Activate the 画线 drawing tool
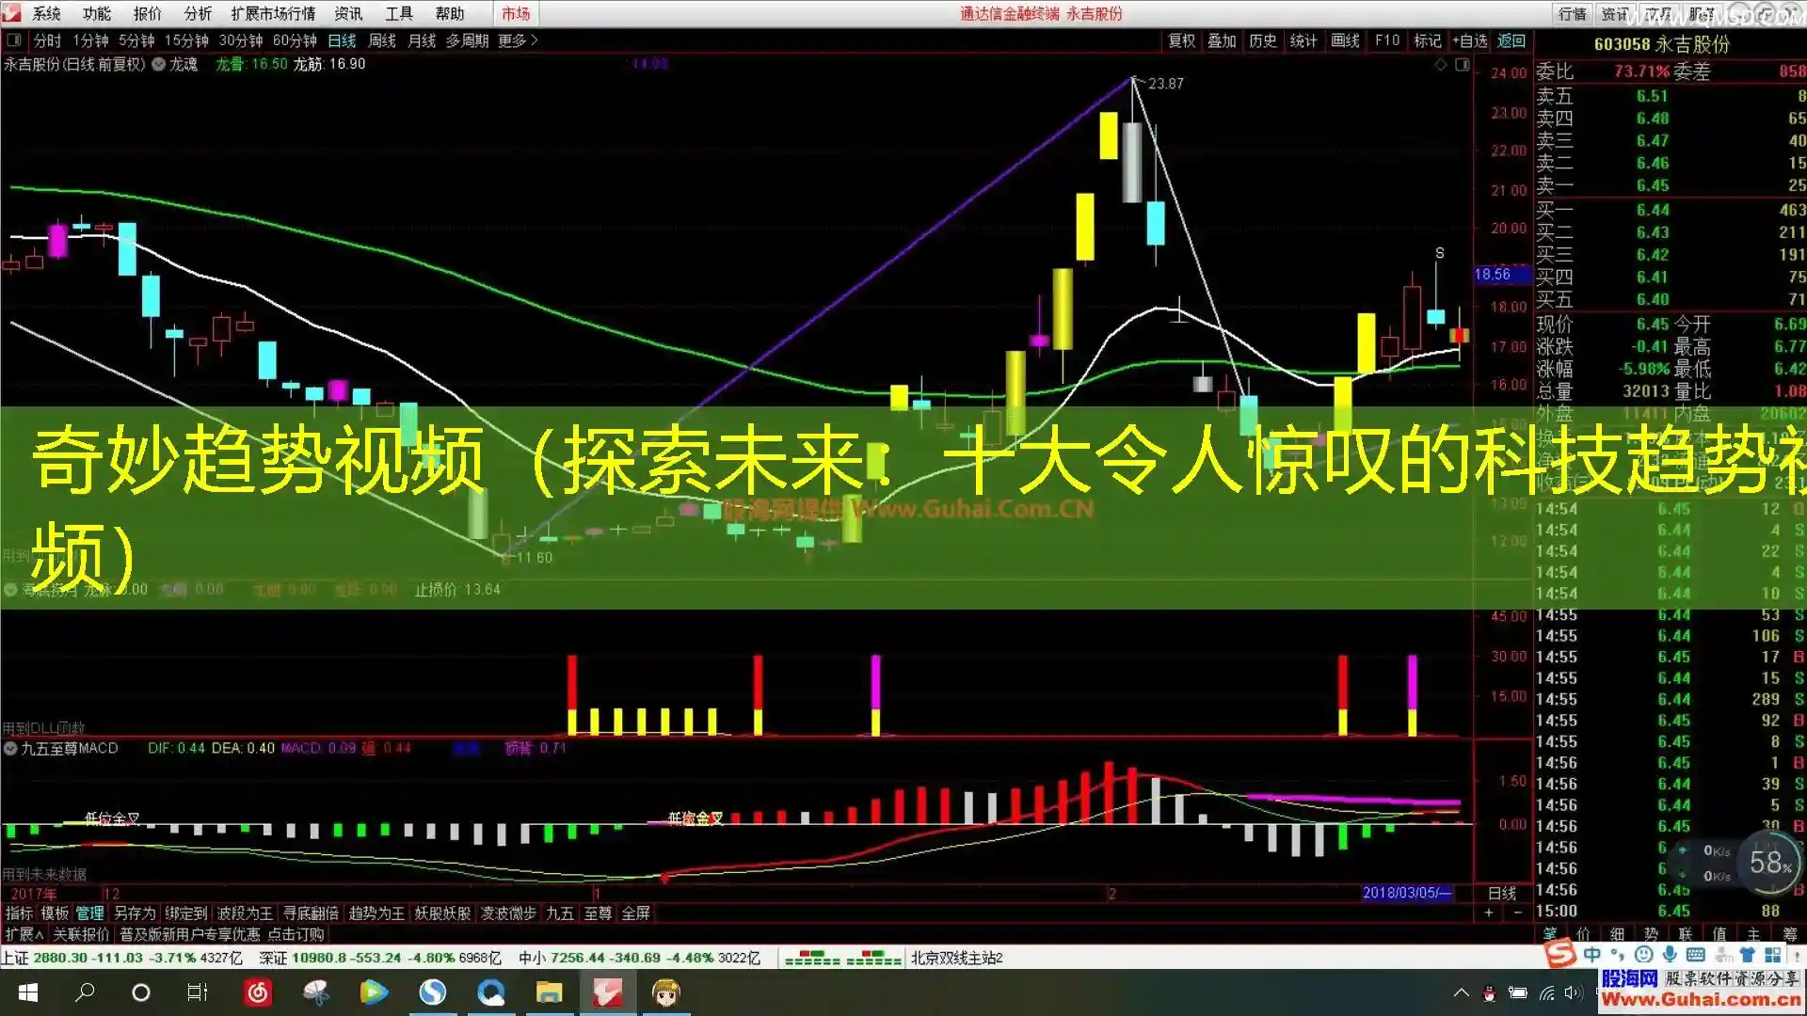This screenshot has width=1807, height=1016. click(x=1345, y=40)
